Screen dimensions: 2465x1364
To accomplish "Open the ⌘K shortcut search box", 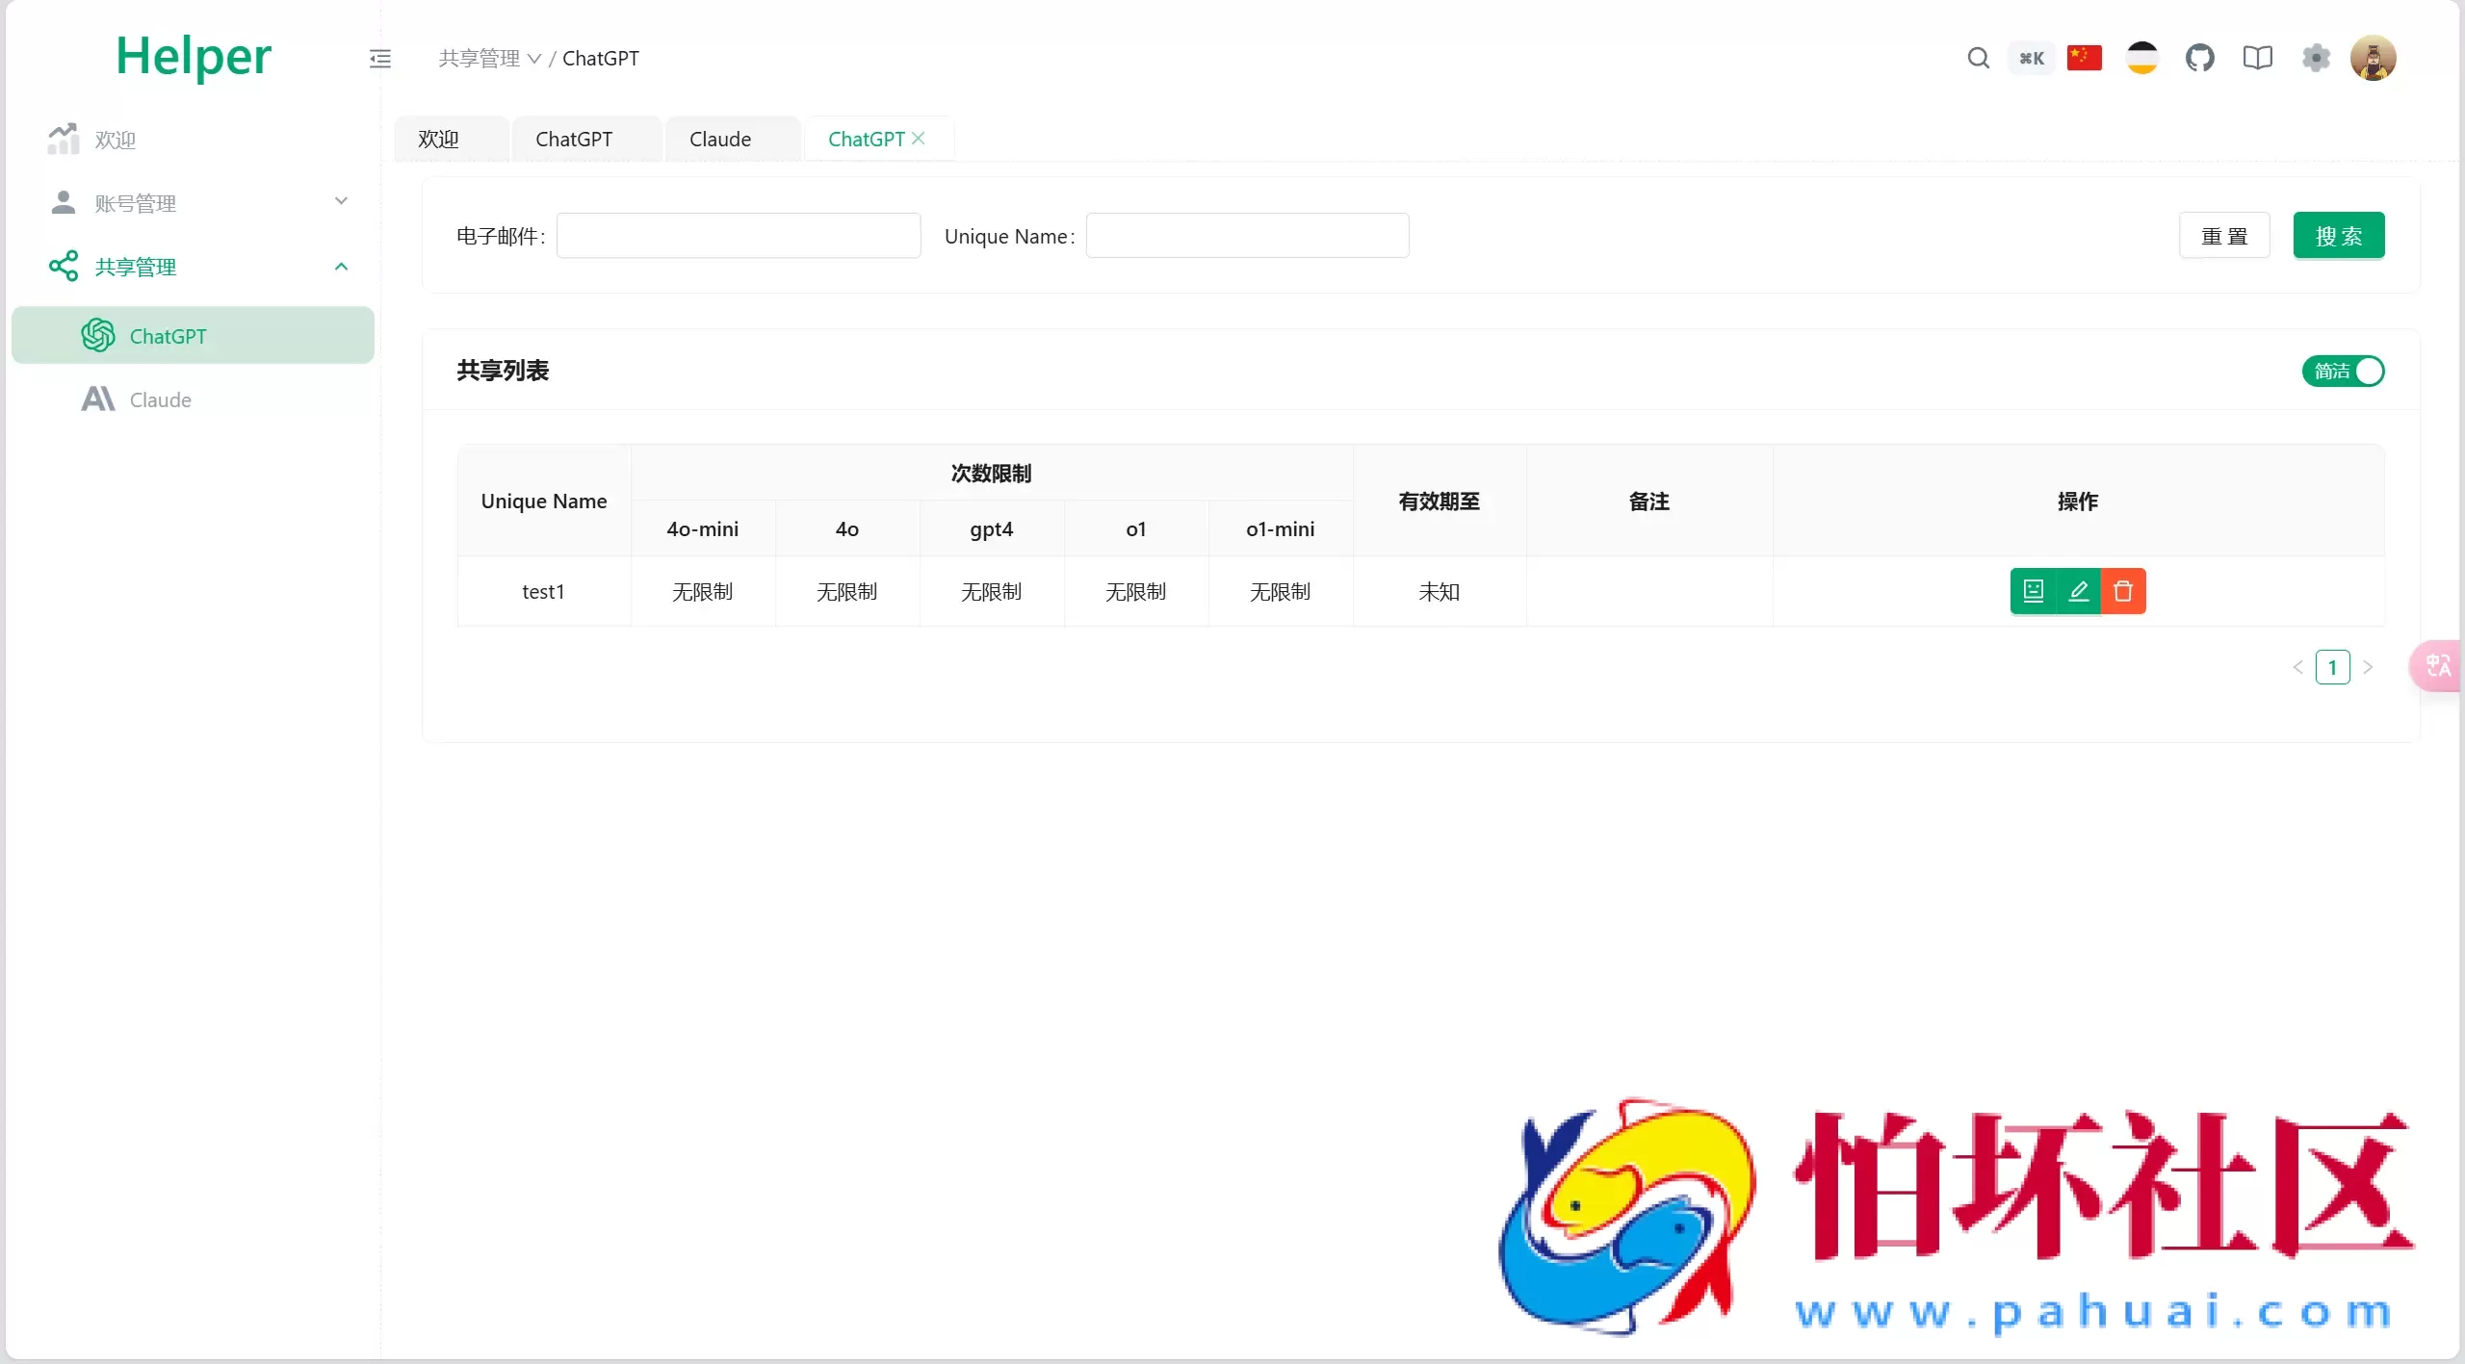I will [x=2032, y=58].
